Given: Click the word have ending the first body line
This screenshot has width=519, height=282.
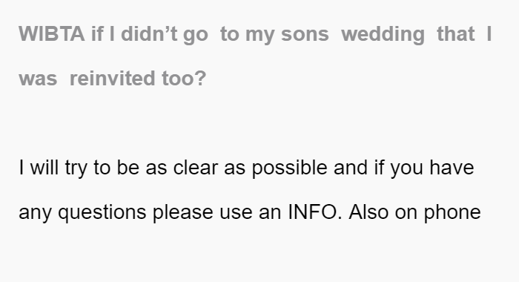Looking at the screenshot, I should pos(452,167).
